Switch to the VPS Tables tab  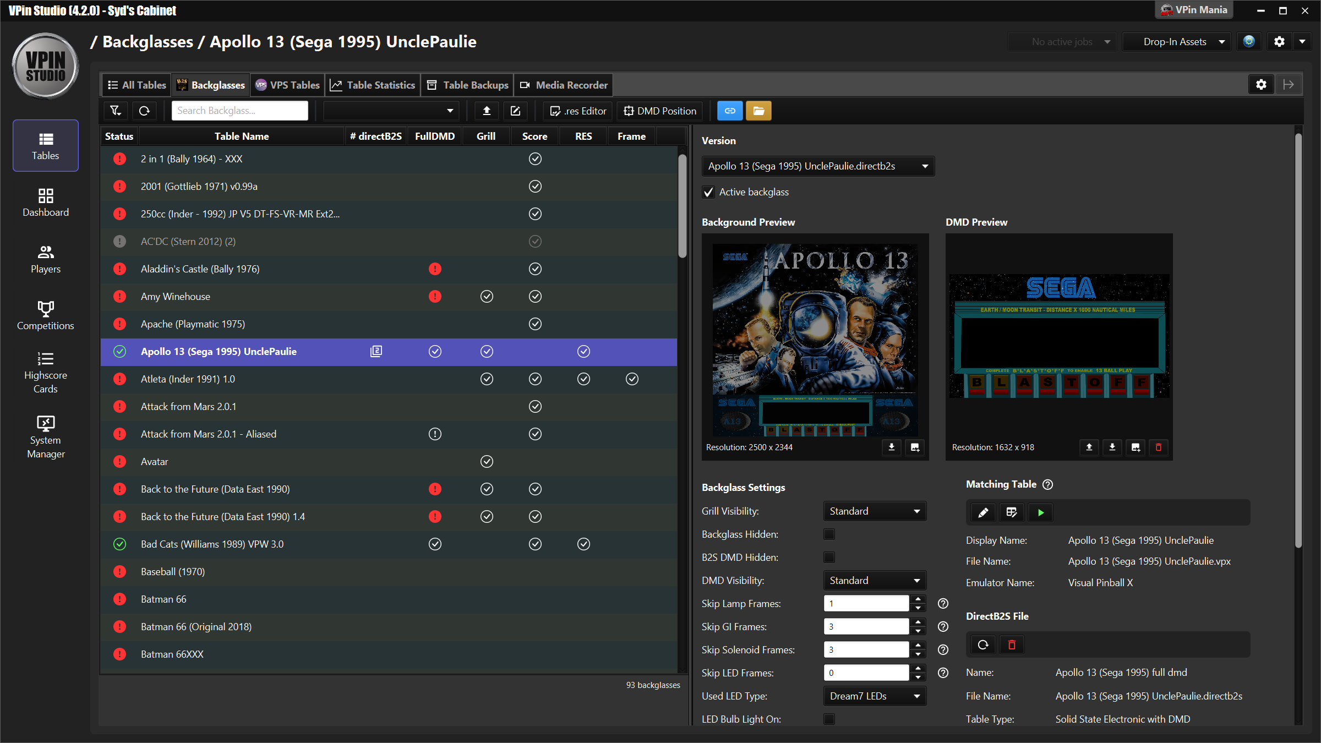click(x=287, y=85)
